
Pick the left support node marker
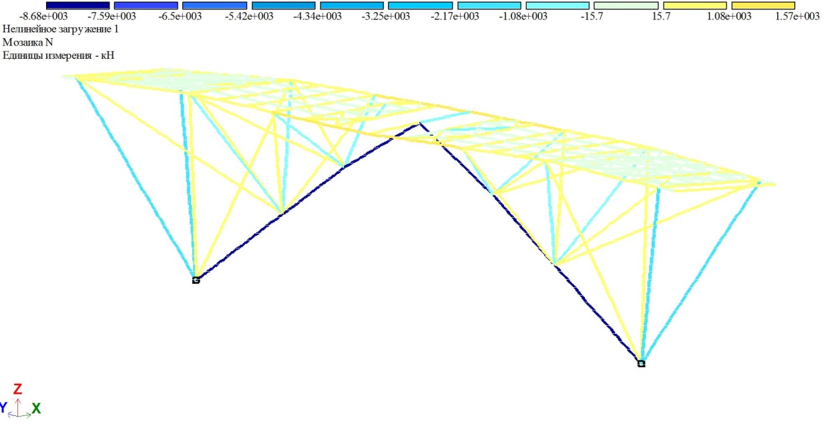tap(196, 280)
